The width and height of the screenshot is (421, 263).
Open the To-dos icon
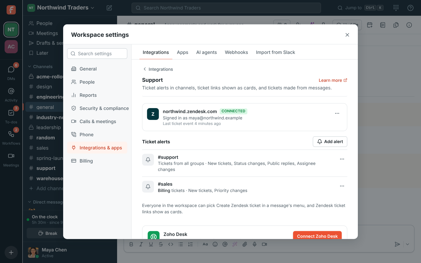coord(11,113)
